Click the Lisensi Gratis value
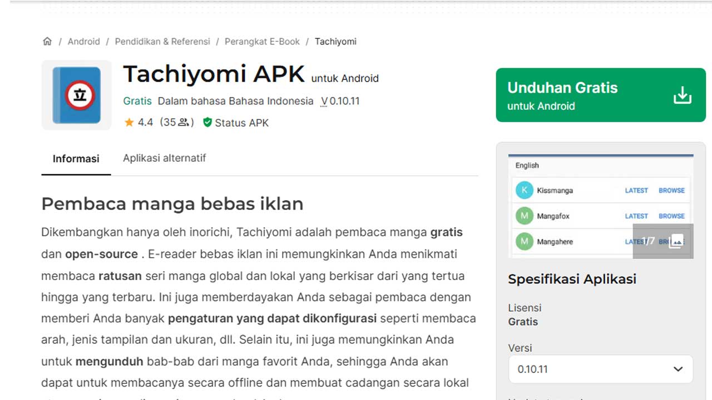Screen dimensions: 712x400 coord(523,322)
